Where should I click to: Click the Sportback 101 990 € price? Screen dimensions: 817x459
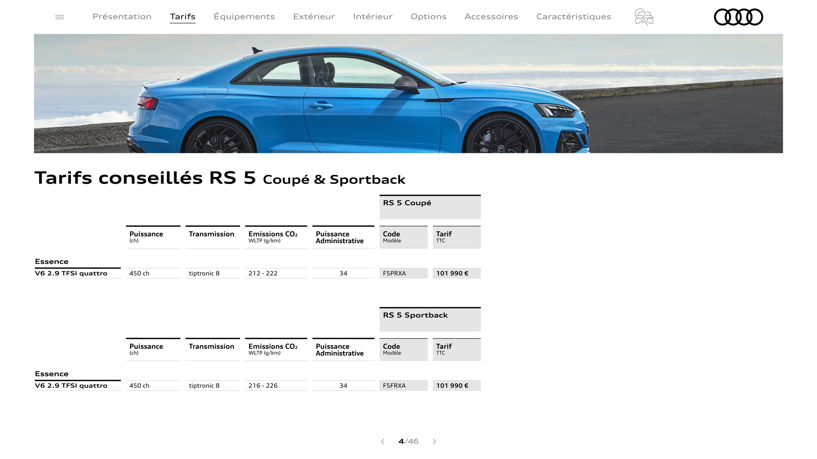point(457,386)
